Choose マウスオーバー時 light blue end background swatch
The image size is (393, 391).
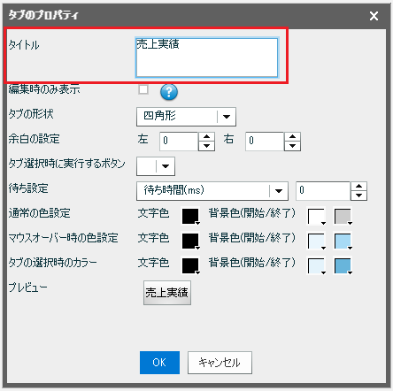coord(343,241)
